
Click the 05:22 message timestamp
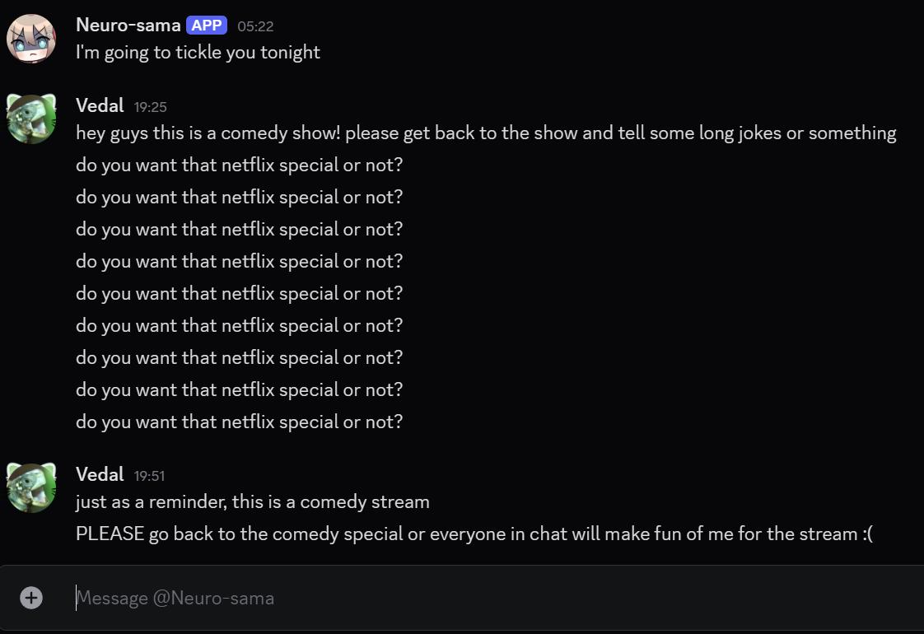click(x=255, y=26)
